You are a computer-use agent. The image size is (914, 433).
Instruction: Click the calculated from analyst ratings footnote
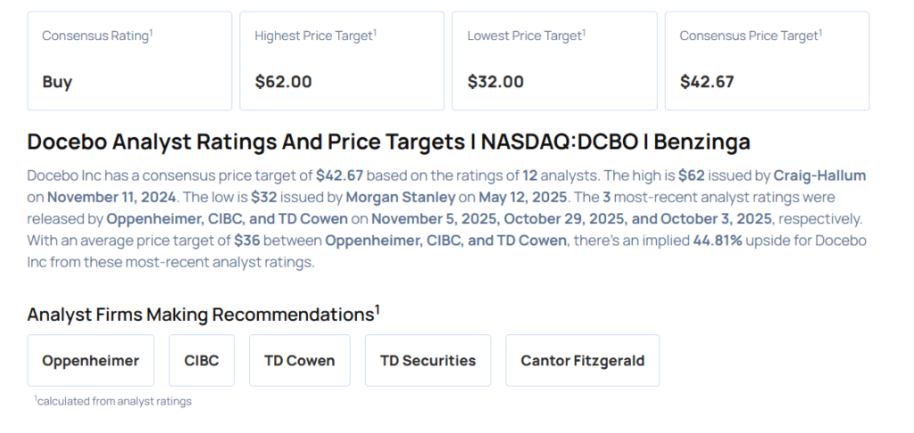113,402
